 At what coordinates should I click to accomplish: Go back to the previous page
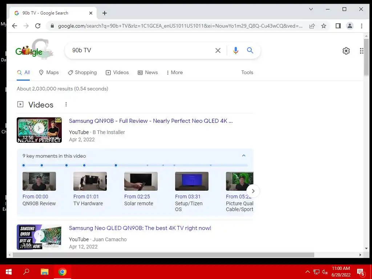pyautogui.click(x=15, y=26)
